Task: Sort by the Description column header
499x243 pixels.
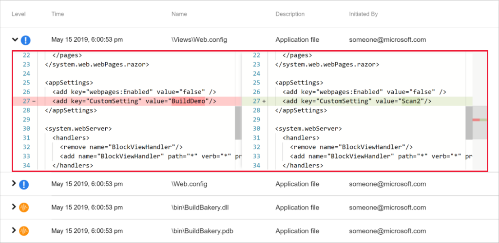Action: pyautogui.click(x=291, y=15)
